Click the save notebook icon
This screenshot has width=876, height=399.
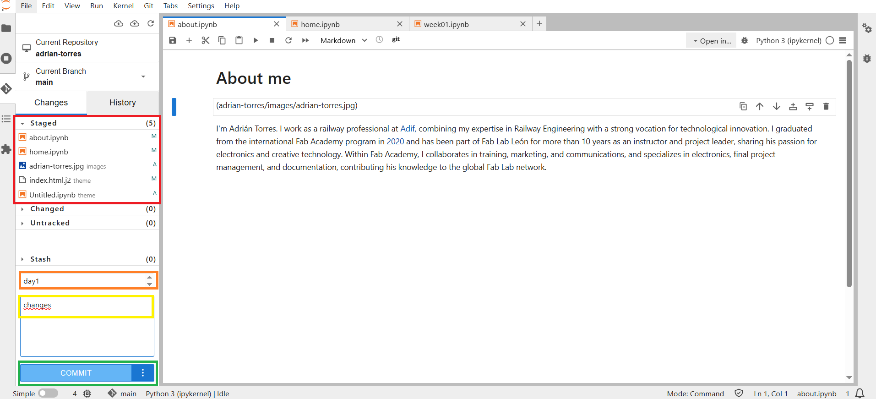(173, 40)
